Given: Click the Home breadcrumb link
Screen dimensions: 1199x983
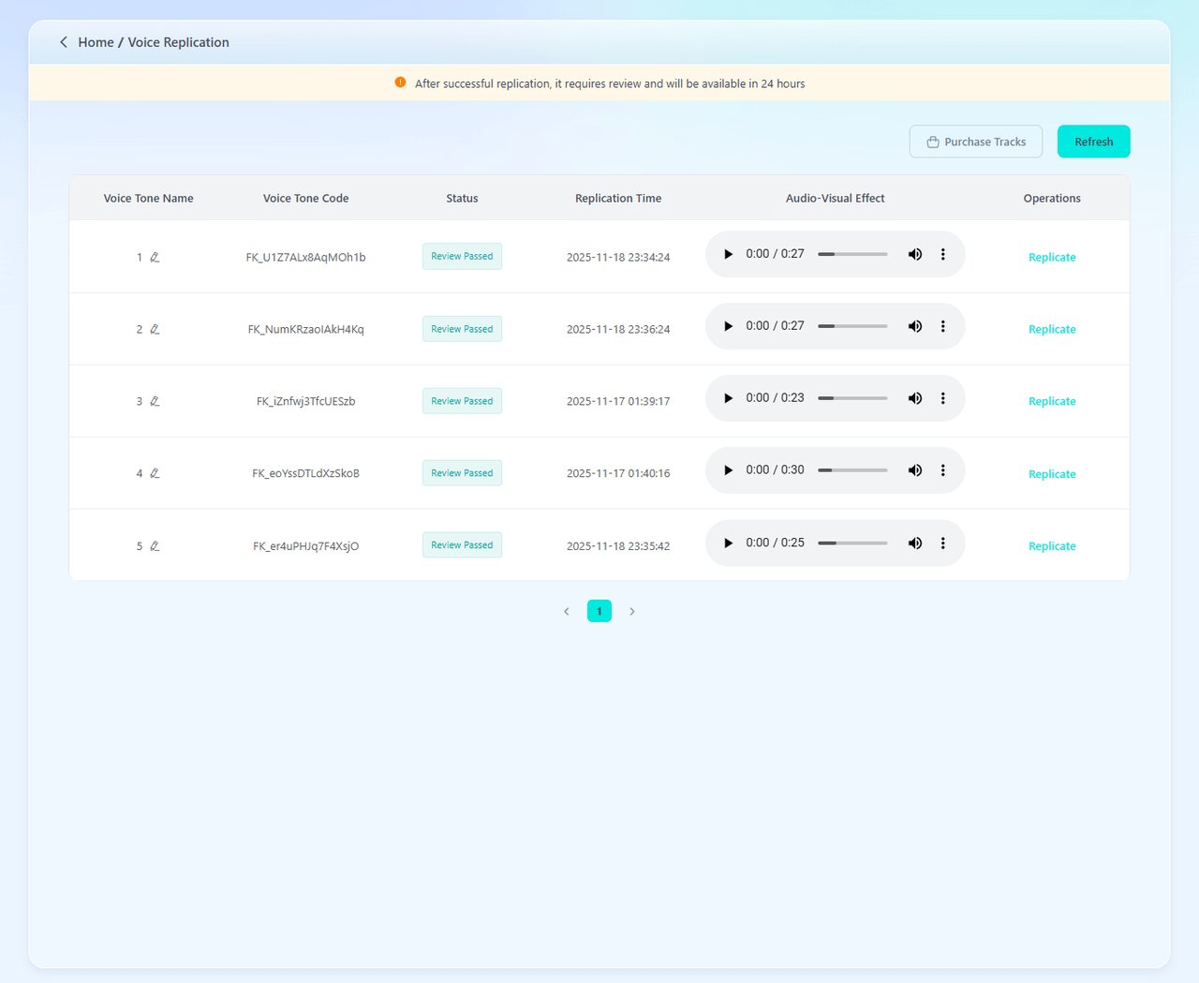Looking at the screenshot, I should point(96,42).
